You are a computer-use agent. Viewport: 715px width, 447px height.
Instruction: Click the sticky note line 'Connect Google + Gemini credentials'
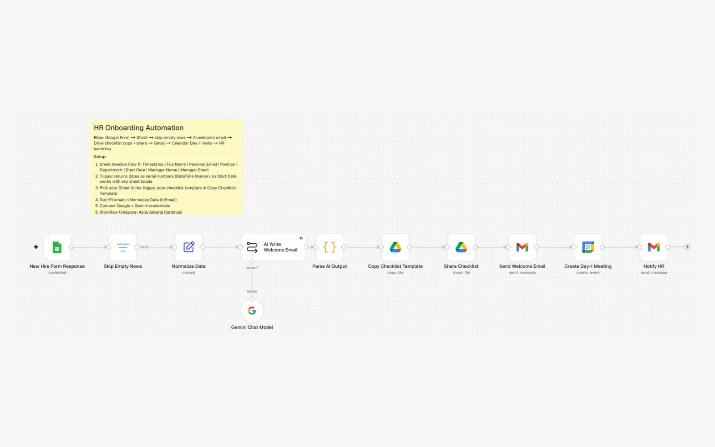coord(135,206)
